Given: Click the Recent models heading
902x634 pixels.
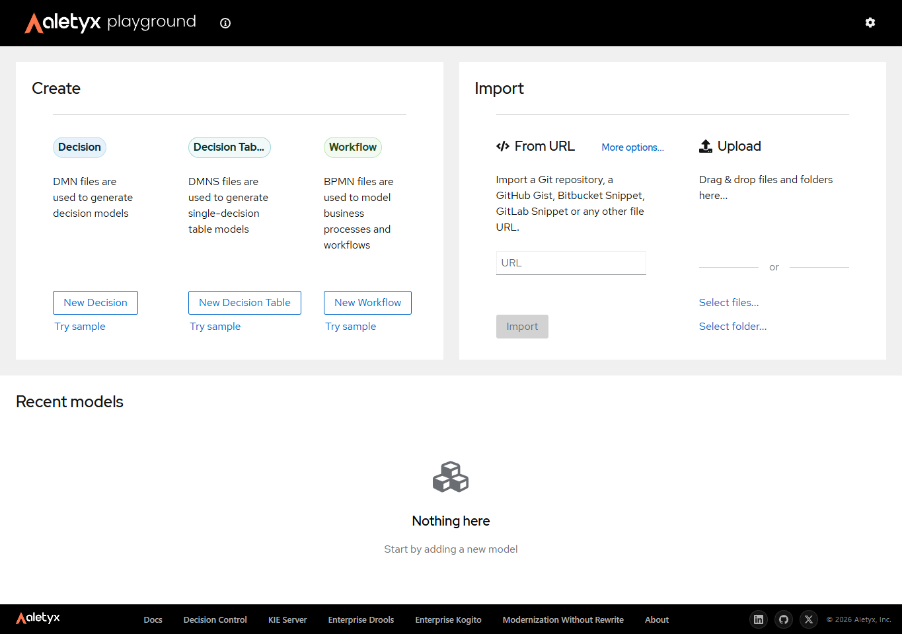Looking at the screenshot, I should coord(69,402).
